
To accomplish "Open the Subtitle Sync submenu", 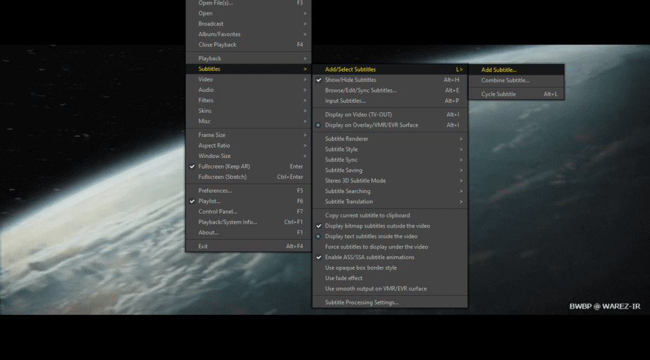I will pos(342,160).
